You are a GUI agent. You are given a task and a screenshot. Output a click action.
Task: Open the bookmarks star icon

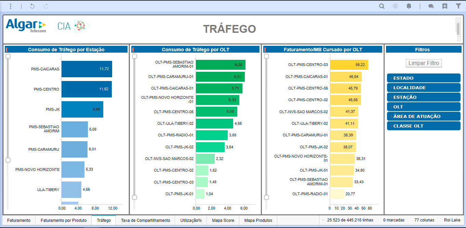point(444,6)
